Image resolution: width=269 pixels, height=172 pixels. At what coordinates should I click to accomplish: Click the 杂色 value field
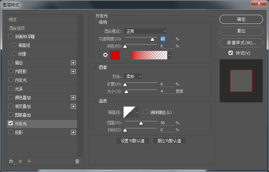pyautogui.click(x=167, y=46)
